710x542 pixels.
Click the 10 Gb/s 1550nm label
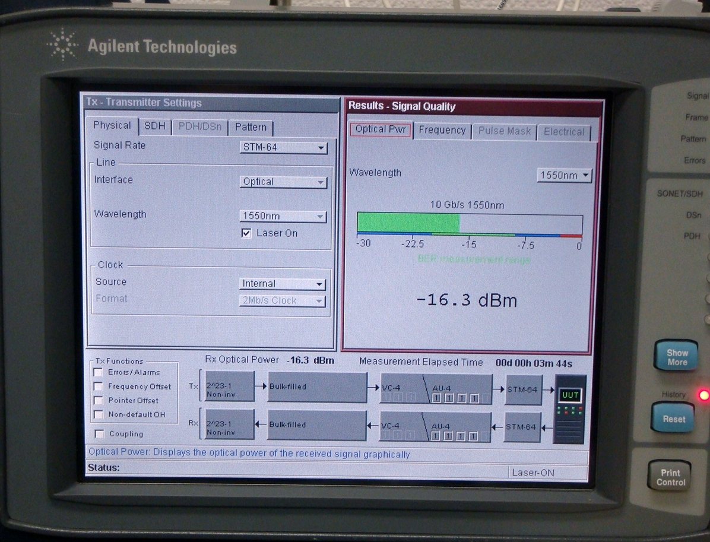pyautogui.click(x=467, y=205)
